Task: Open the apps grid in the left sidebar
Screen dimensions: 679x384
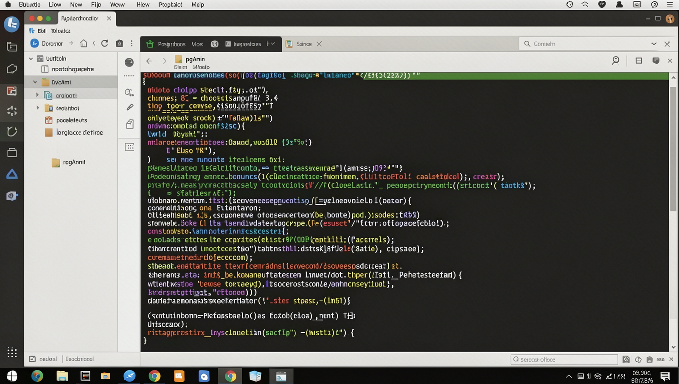Action: click(x=12, y=352)
